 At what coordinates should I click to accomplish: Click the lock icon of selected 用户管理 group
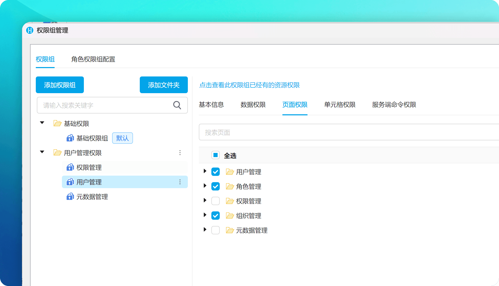point(70,182)
